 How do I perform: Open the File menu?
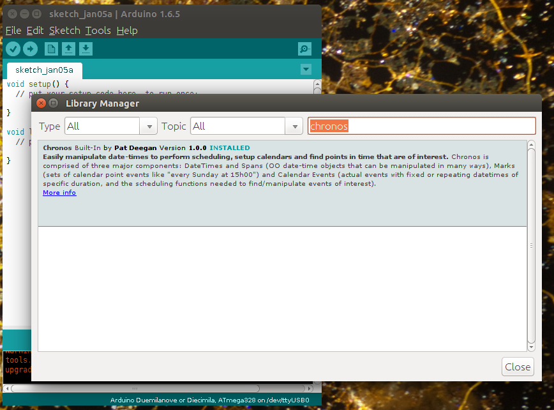[x=13, y=31]
